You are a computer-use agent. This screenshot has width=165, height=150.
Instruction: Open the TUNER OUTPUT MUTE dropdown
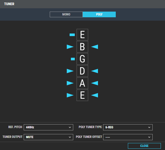(48, 137)
